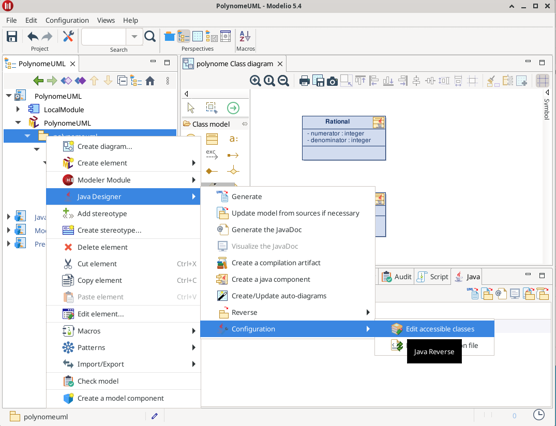The image size is (556, 426).
Task: Select Edit accessible classes
Action: (x=434, y=329)
